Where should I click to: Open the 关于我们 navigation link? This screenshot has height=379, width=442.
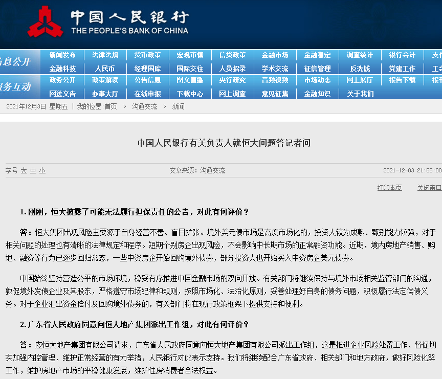(360, 94)
